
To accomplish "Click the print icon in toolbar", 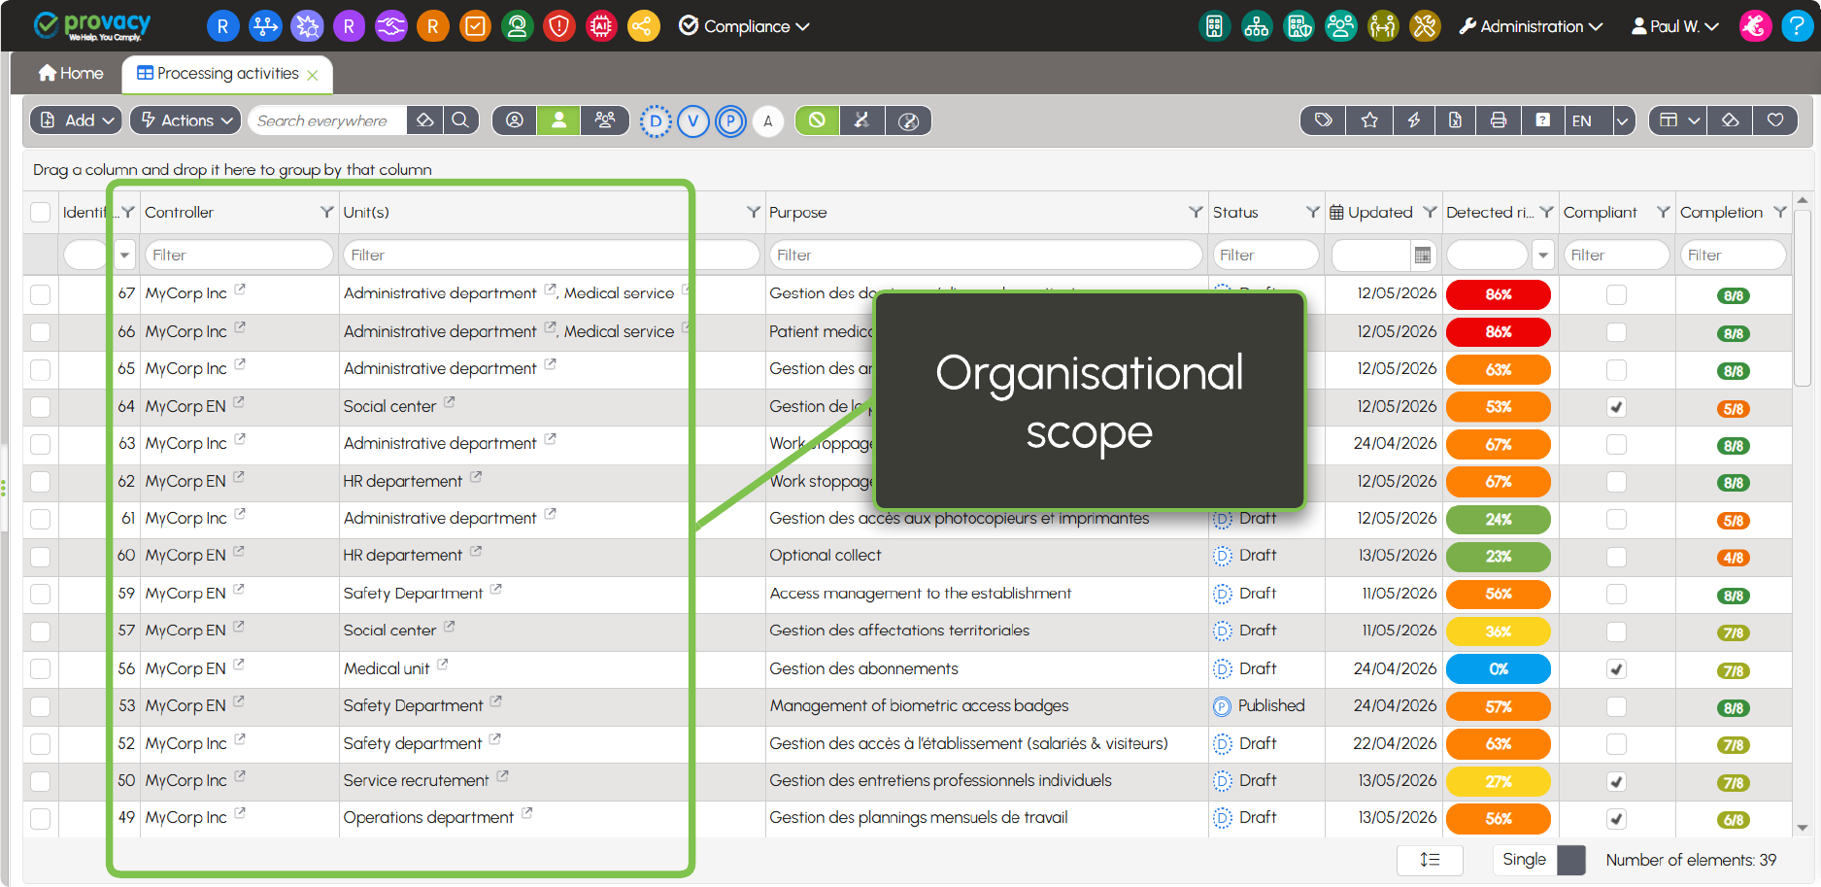I will 1498,120.
